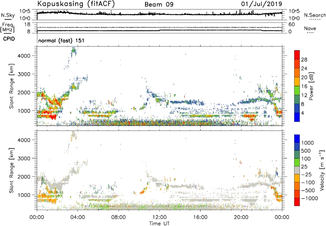
Task: Click the '12:00' time tick label
Action: point(159,217)
